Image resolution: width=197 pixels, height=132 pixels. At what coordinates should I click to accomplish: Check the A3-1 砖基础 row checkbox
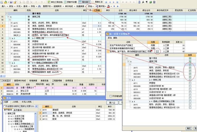click(x=190, y=83)
